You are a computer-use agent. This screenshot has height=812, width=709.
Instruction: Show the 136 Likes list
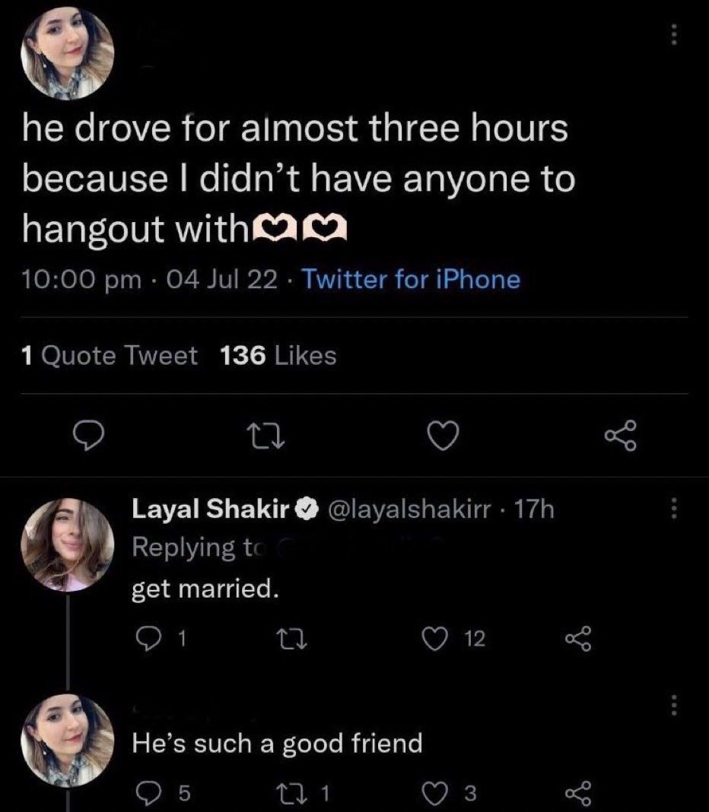(x=278, y=355)
